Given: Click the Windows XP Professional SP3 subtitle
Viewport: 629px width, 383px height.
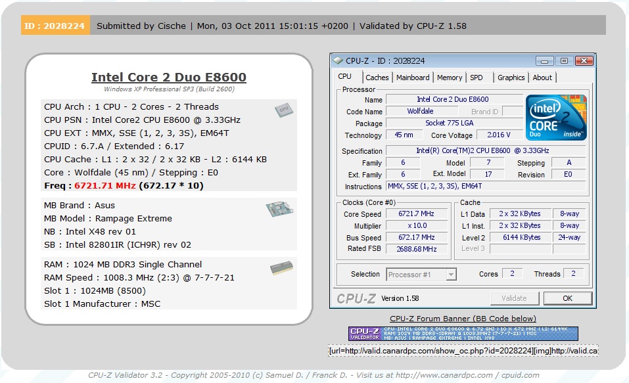Looking at the screenshot, I should (169, 89).
